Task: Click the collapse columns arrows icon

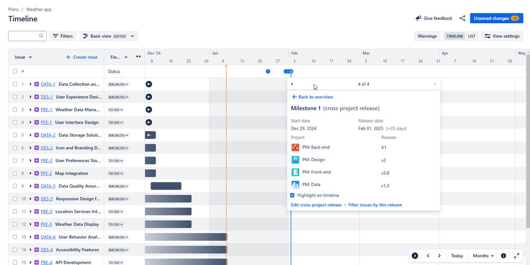Action: (138, 57)
